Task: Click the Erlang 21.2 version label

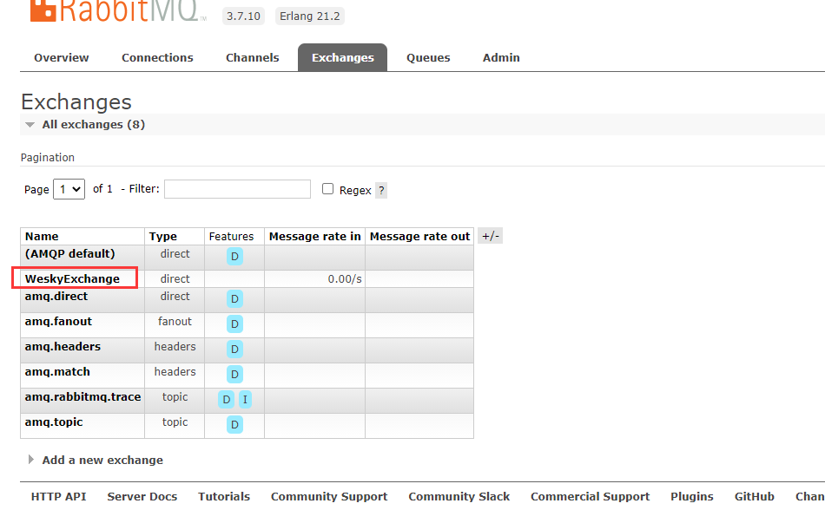Action: 310,16
